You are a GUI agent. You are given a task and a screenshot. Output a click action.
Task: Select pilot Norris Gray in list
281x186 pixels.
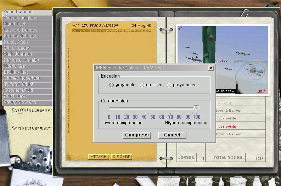point(27,66)
